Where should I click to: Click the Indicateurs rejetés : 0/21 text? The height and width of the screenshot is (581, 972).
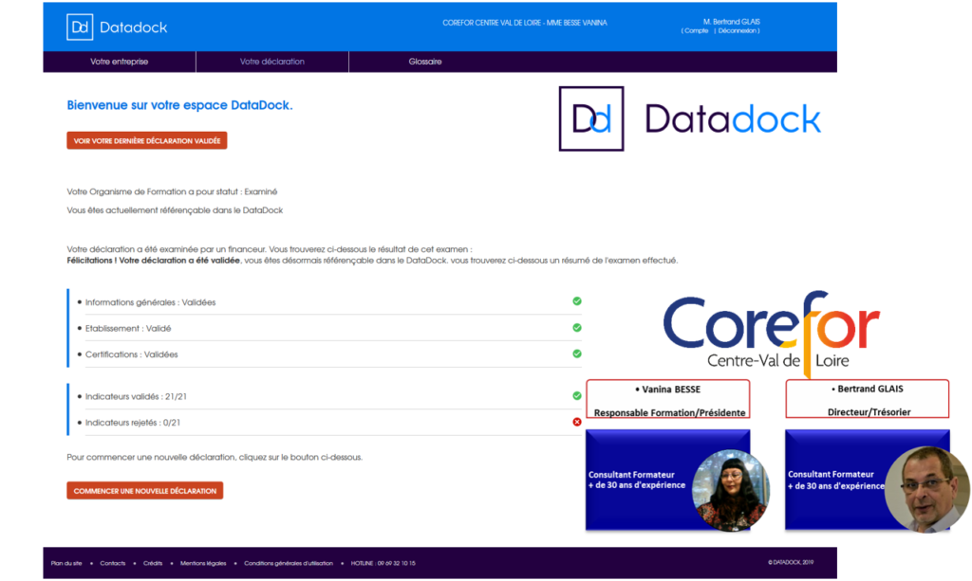133,423
